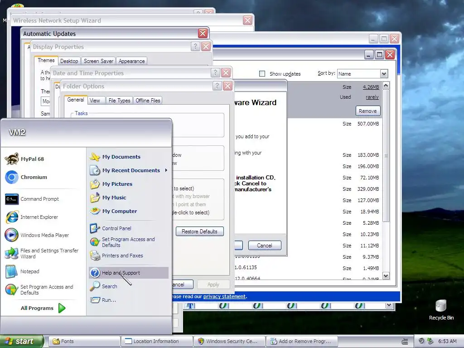This screenshot has width=464, height=348.
Task: Open the Sort by Name dropdown
Action: coord(384,74)
